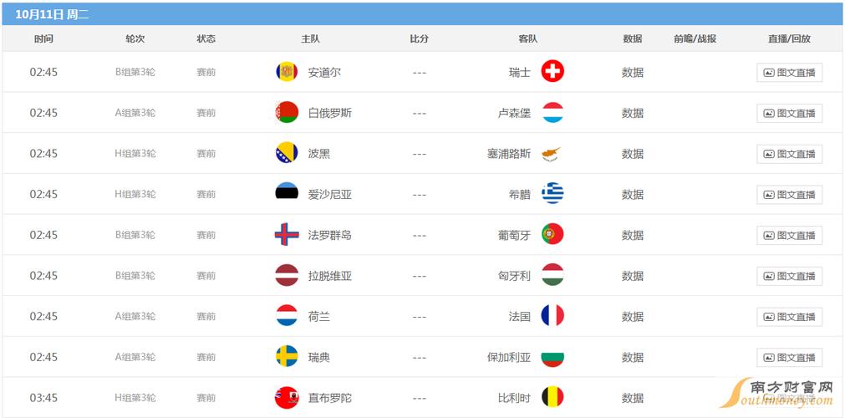Select the Belgium flag icon
The width and height of the screenshot is (845, 418).
click(552, 397)
